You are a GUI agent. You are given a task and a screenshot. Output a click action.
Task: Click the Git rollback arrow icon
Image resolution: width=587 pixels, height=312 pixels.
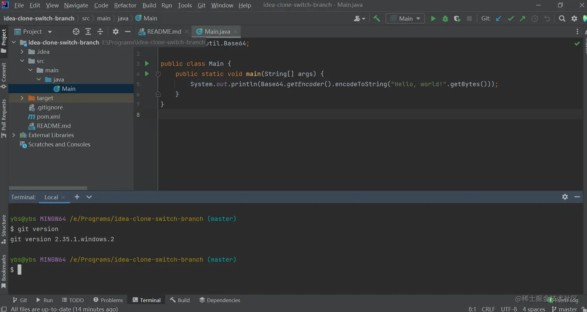pyautogui.click(x=547, y=18)
